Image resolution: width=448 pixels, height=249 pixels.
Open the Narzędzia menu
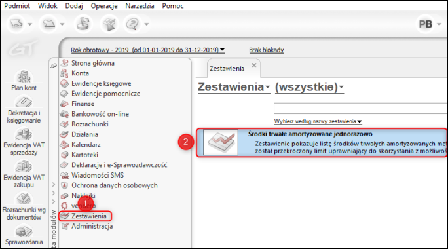click(x=140, y=6)
